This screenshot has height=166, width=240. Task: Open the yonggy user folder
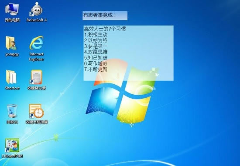(x=12, y=46)
